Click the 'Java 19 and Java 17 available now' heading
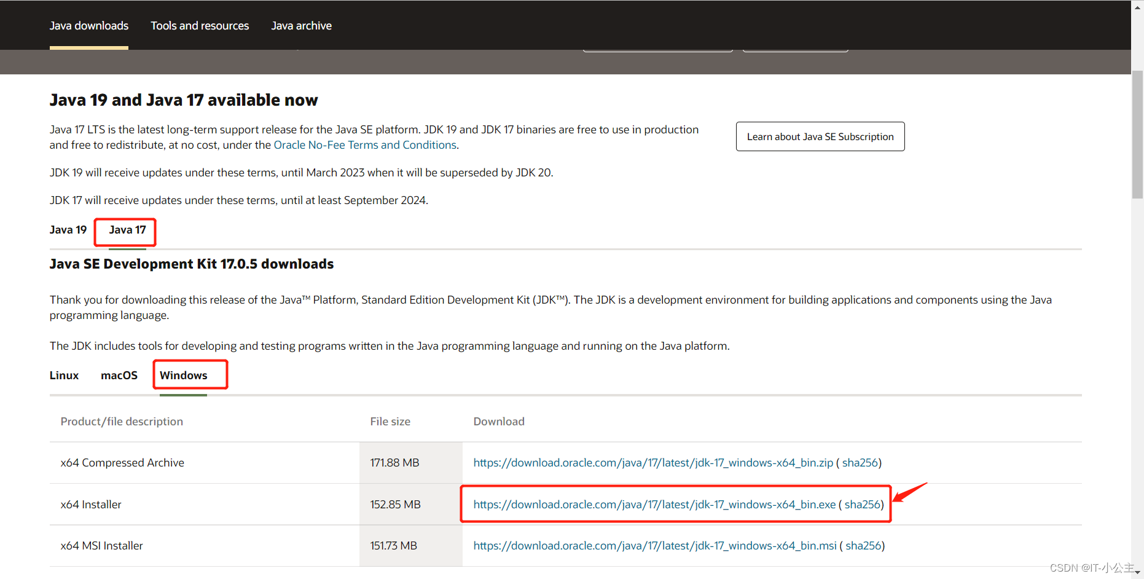The image size is (1144, 579). click(x=184, y=100)
